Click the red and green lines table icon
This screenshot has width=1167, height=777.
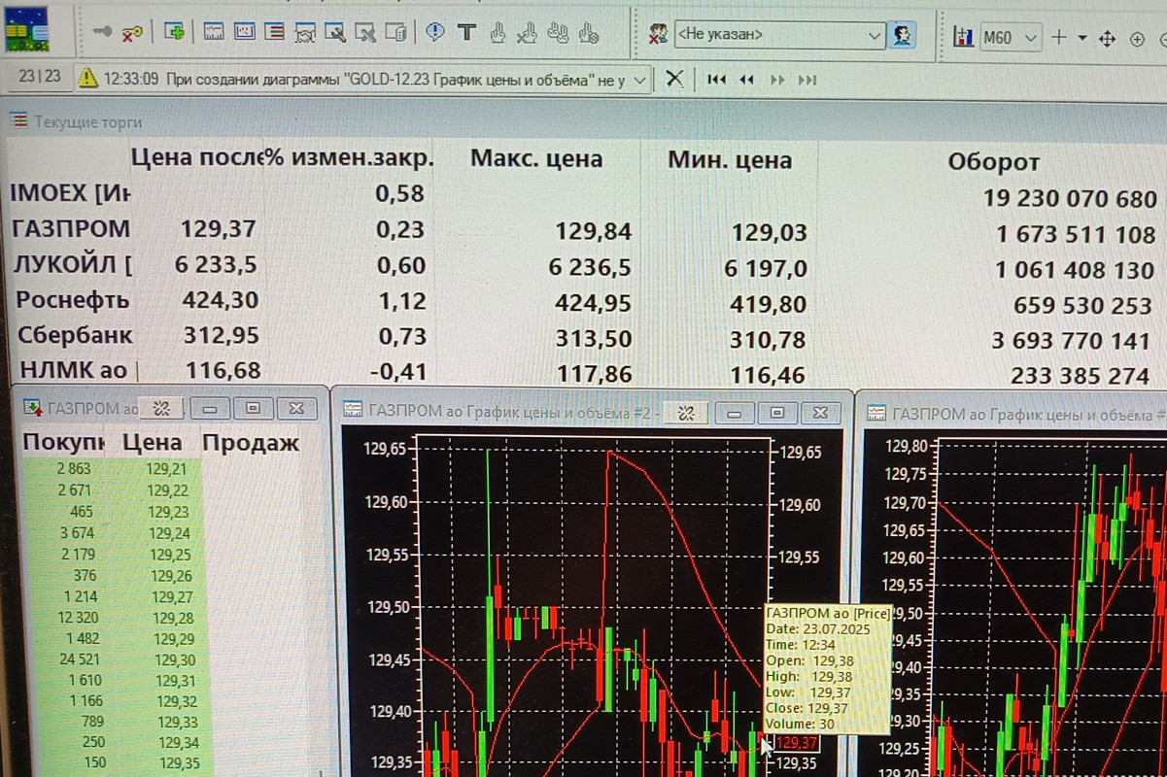pos(274,33)
